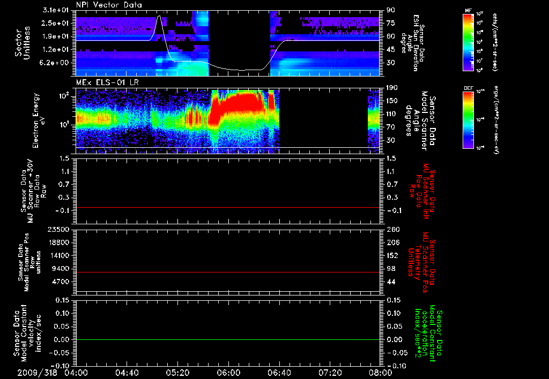The height and width of the screenshot is (379, 549).
Task: Click the '05:20' time tick label
Action: tap(177, 373)
